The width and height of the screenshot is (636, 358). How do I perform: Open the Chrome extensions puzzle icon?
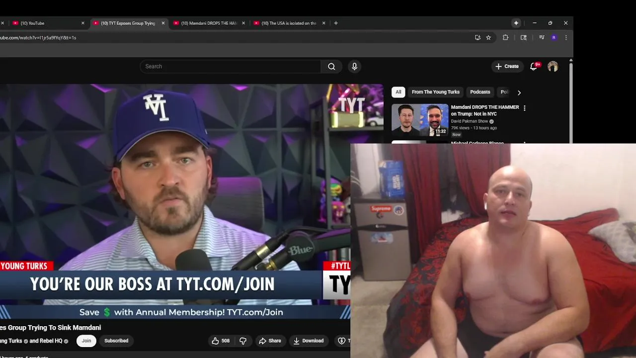pyautogui.click(x=505, y=37)
